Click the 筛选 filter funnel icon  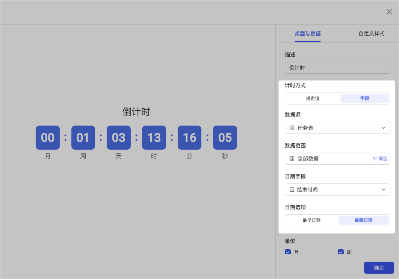375,159
